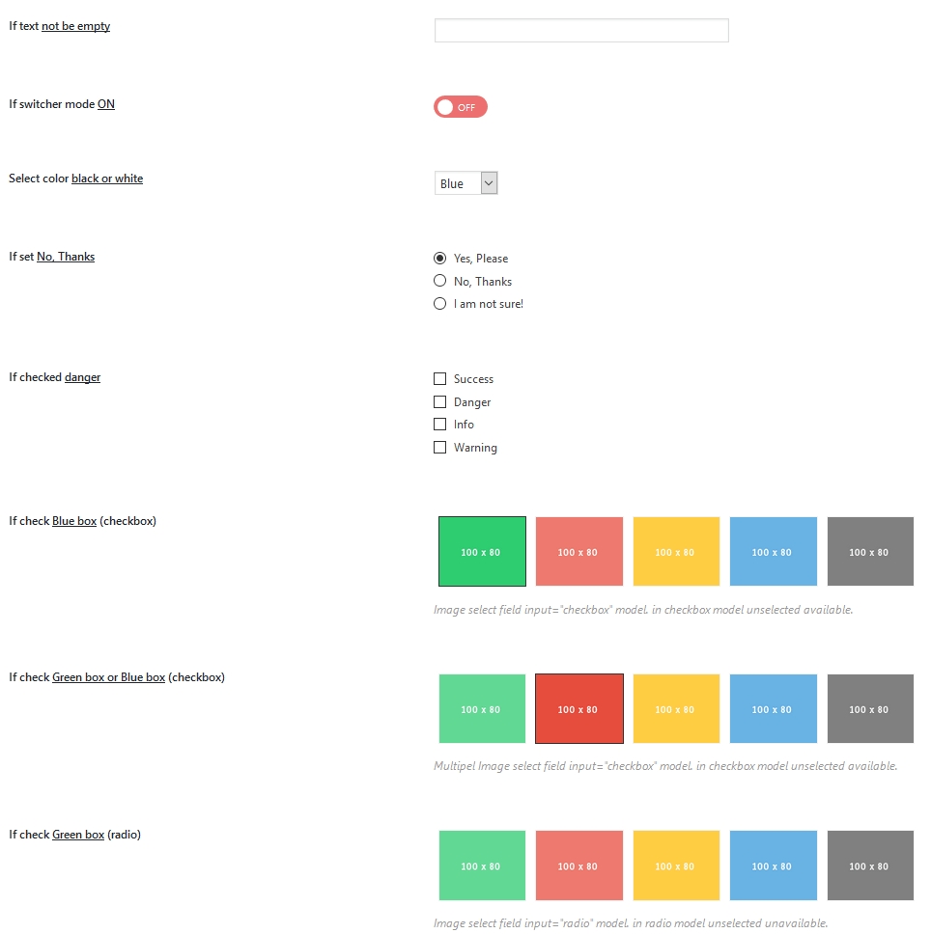Toggle the OFF switcher to ON
The image size is (931, 934).
point(461,107)
